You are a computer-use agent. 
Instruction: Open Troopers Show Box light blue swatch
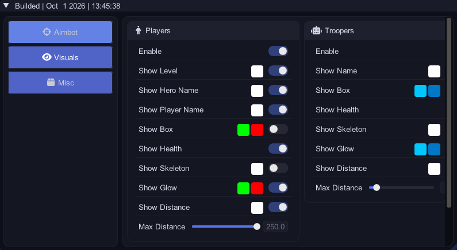[420, 91]
